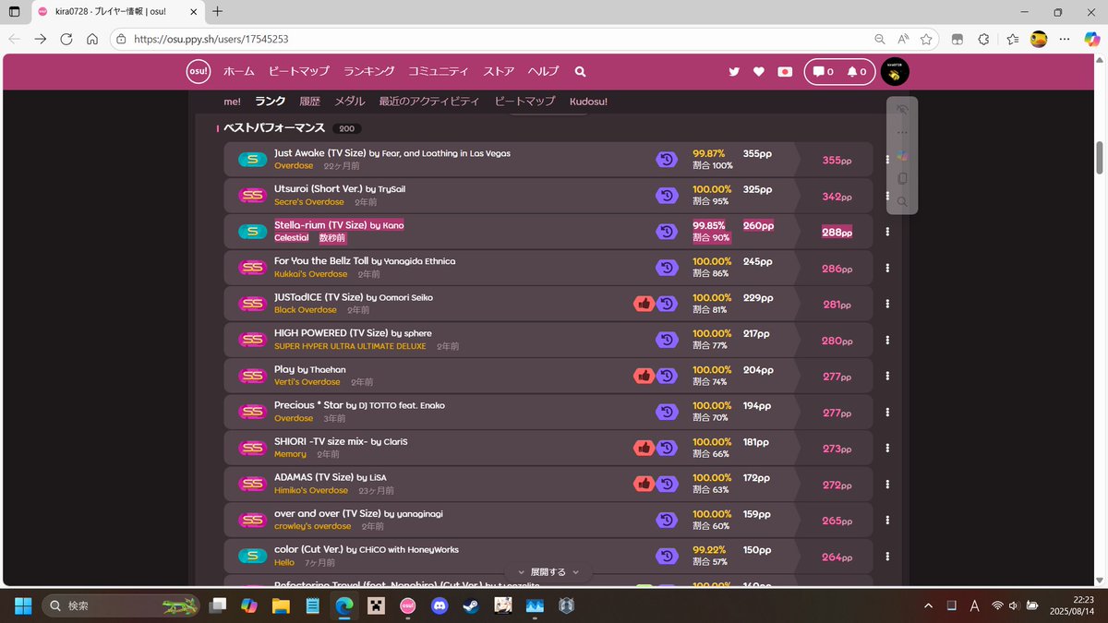
Task: Open the read aloud icon in address bar
Action: pyautogui.click(x=903, y=40)
